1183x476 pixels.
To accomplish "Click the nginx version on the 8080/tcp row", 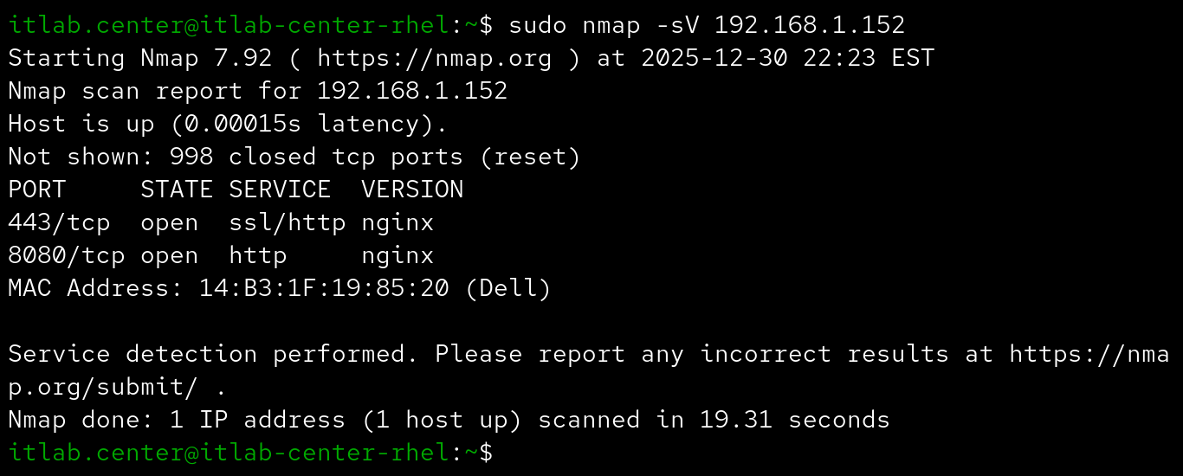I will (398, 255).
